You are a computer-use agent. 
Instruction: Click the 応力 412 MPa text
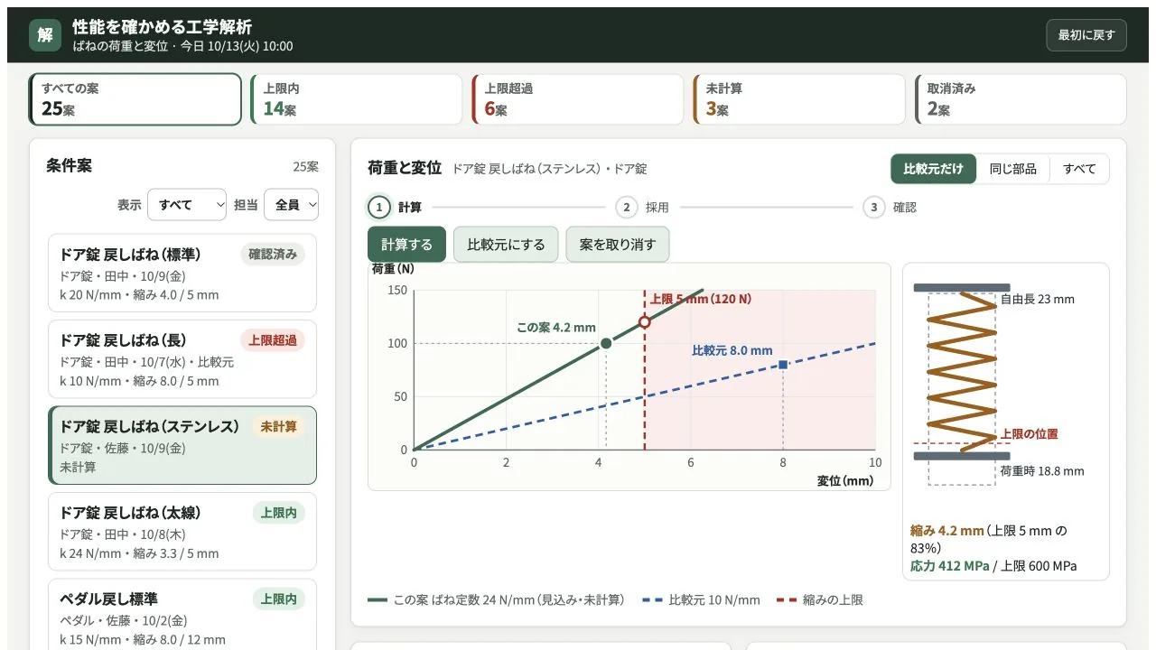coord(950,566)
